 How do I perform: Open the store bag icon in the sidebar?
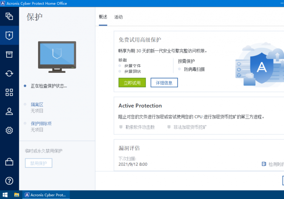[x=9, y=162]
